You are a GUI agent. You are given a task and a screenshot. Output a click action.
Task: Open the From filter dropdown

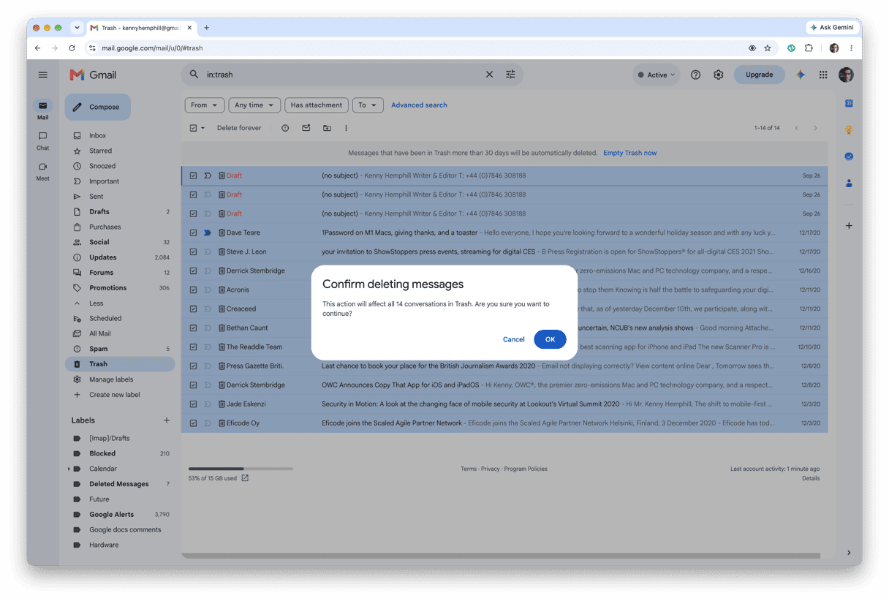point(204,105)
